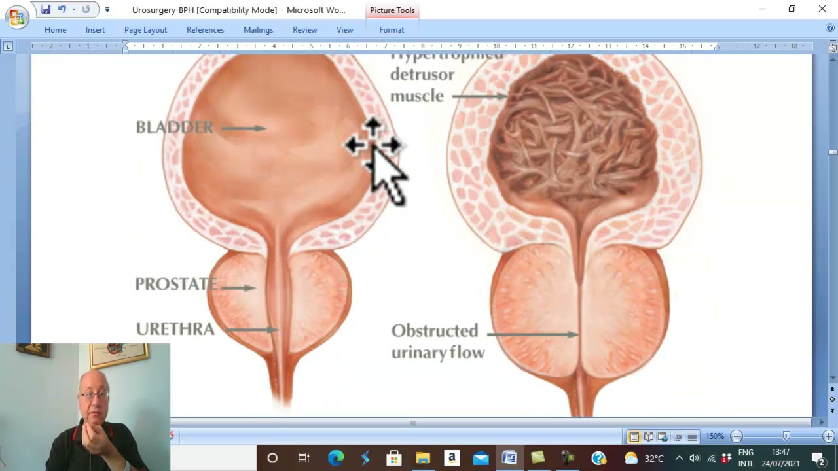The width and height of the screenshot is (838, 471).
Task: Switch to Web Layout view
Action: click(x=663, y=436)
